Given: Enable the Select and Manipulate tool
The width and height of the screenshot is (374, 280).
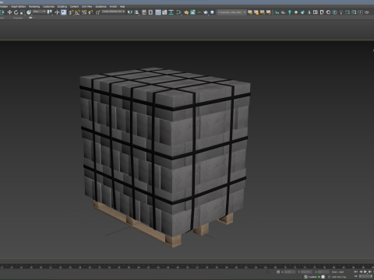Looking at the screenshot, I should point(57,12).
